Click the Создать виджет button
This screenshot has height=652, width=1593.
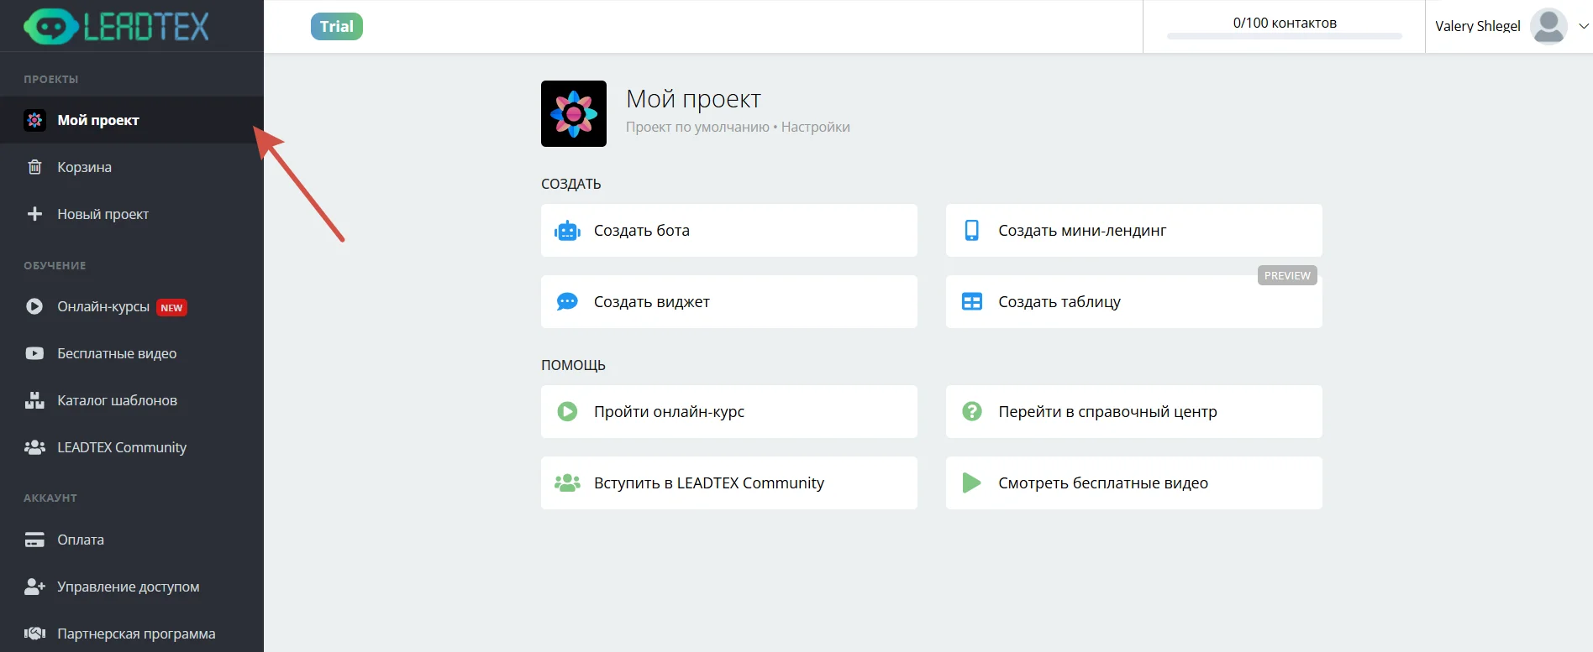[x=729, y=301]
